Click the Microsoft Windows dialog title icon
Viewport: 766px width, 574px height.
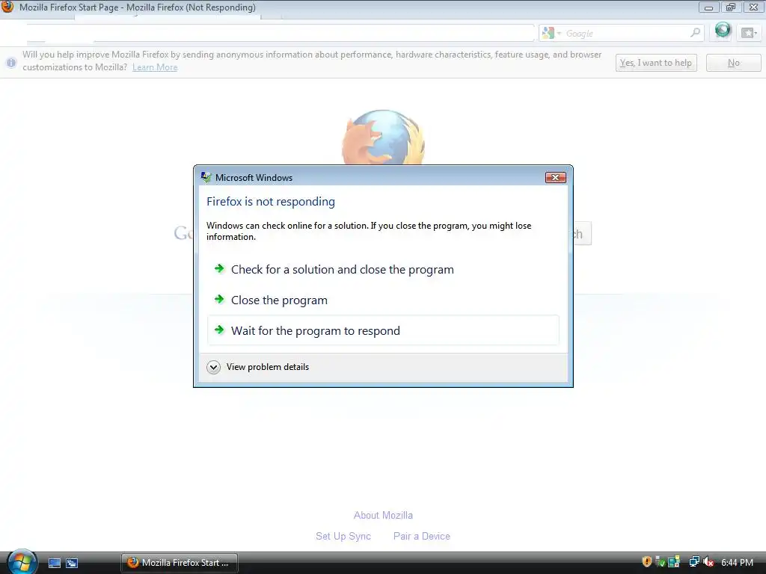pos(206,177)
